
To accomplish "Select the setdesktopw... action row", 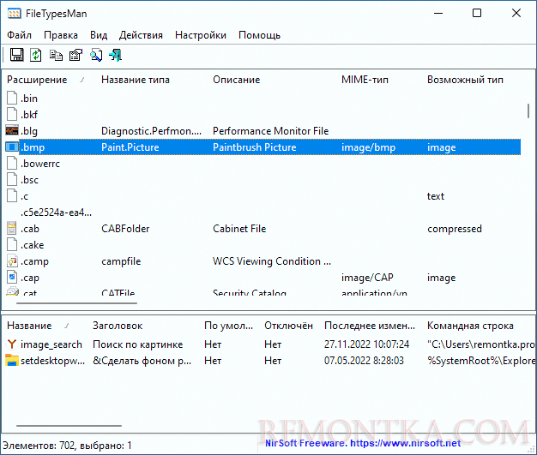I will [x=270, y=361].
